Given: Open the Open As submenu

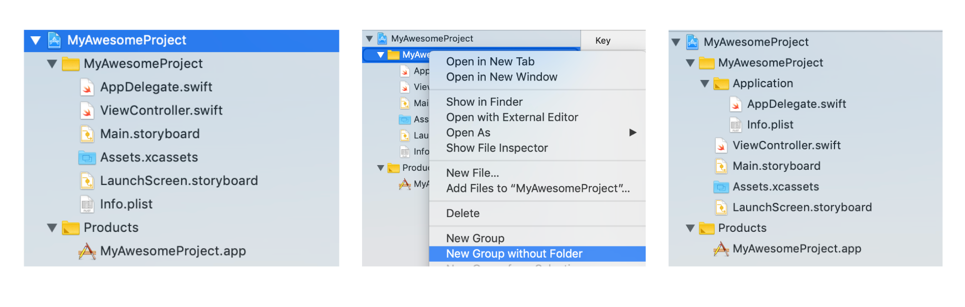Looking at the screenshot, I should 468,132.
